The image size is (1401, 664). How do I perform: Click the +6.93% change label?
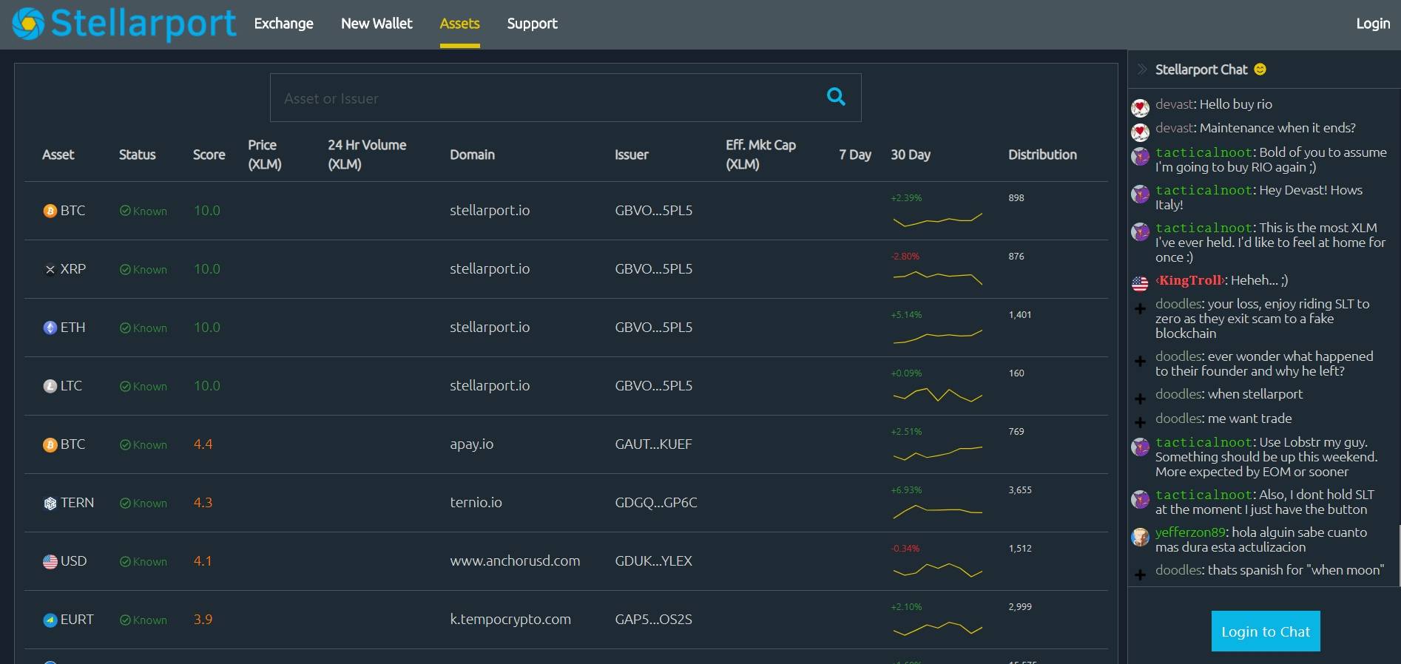pyautogui.click(x=906, y=490)
